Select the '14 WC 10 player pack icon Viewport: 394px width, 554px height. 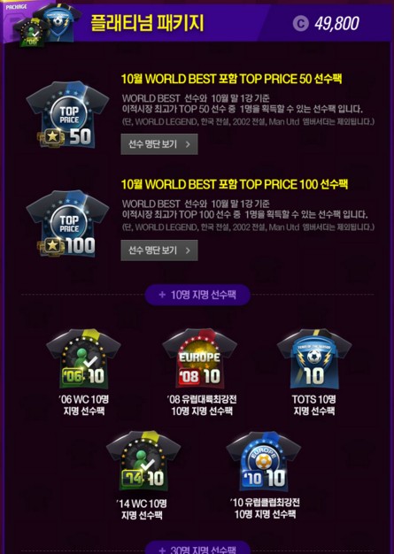click(x=143, y=461)
